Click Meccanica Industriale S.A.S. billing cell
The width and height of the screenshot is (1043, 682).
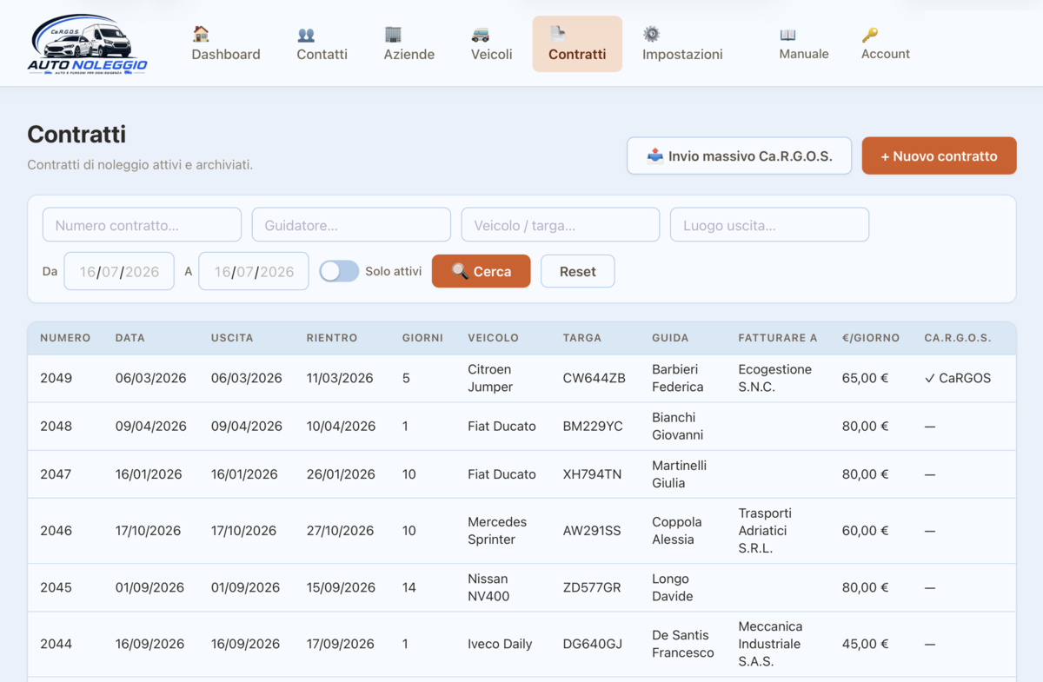771,644
